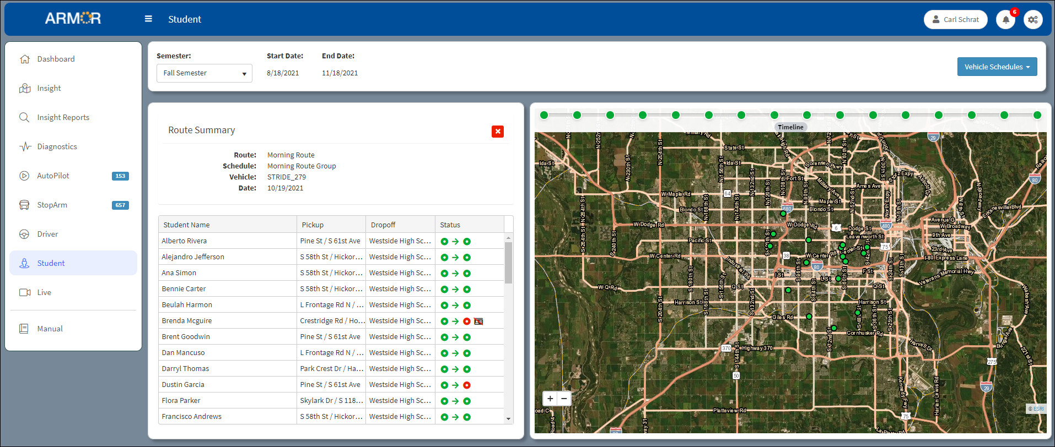Sort by Pickup column header
The width and height of the screenshot is (1055, 447).
[x=331, y=225]
